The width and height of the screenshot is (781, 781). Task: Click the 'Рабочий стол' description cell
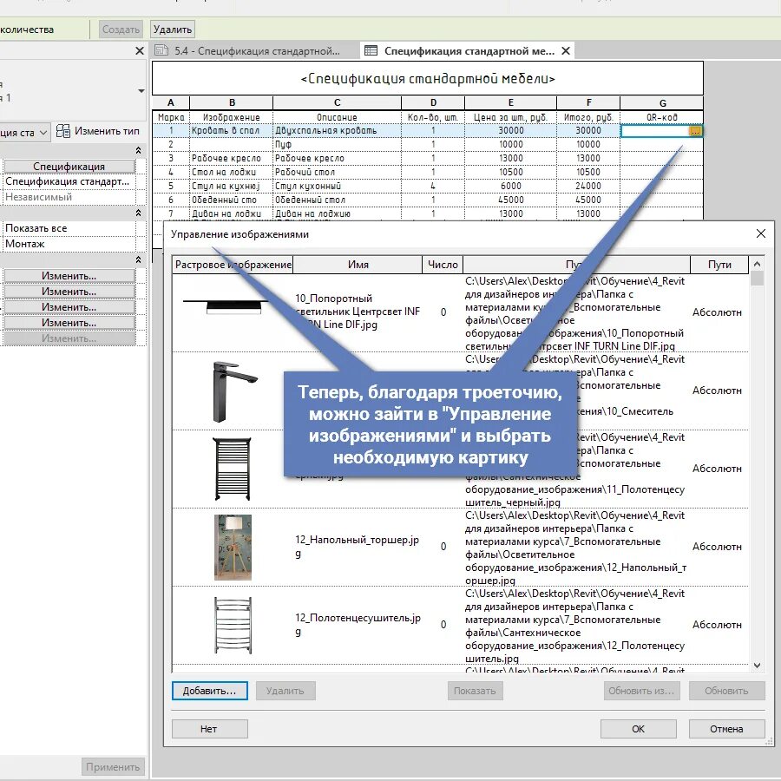(338, 173)
